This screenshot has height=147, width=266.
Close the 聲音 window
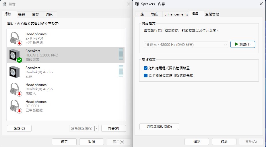[x=129, y=4]
